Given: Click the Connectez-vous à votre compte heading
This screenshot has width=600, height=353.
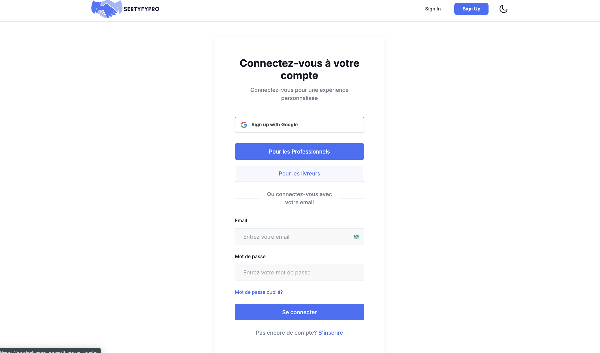Looking at the screenshot, I should (x=299, y=69).
